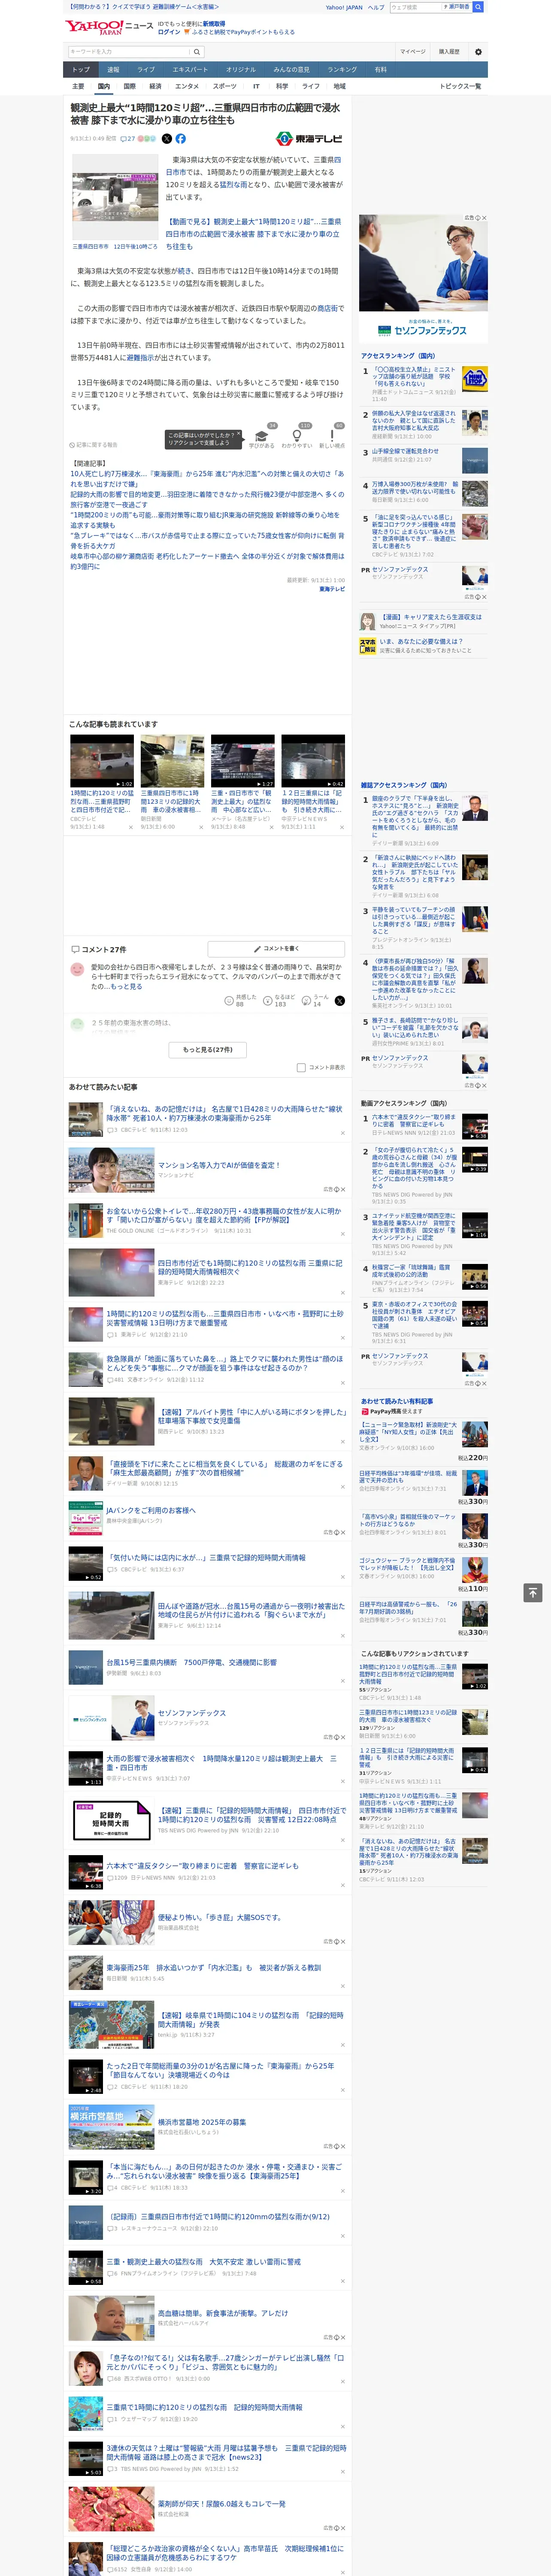Viewport: 551px width, 2576px height.
Task: Open settings via the gear icon
Action: (x=478, y=51)
